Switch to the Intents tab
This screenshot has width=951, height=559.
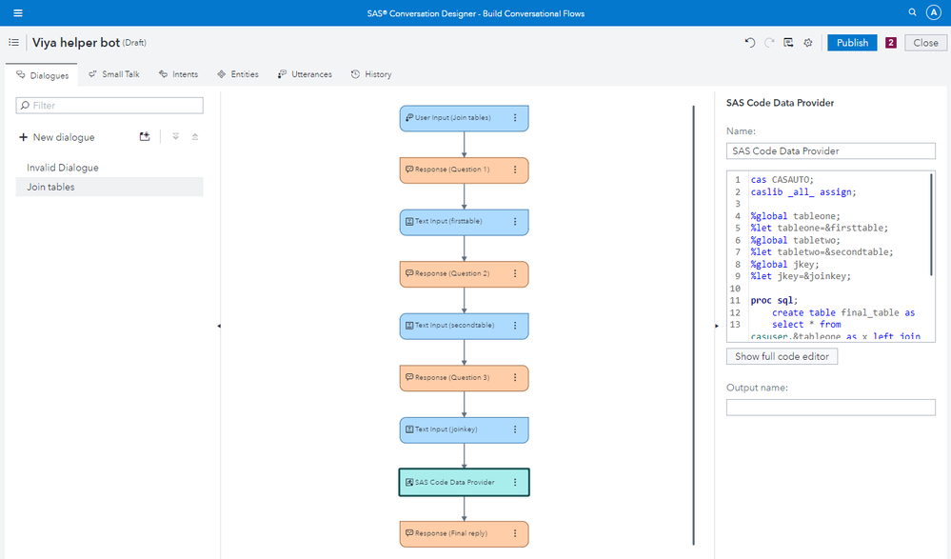tap(179, 74)
